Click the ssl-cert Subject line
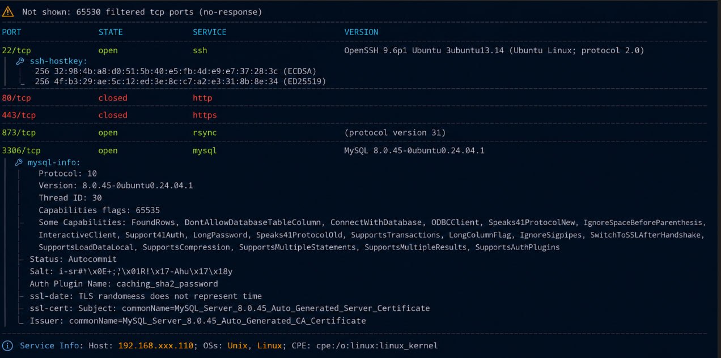Image resolution: width=721 pixels, height=358 pixels. click(x=230, y=308)
